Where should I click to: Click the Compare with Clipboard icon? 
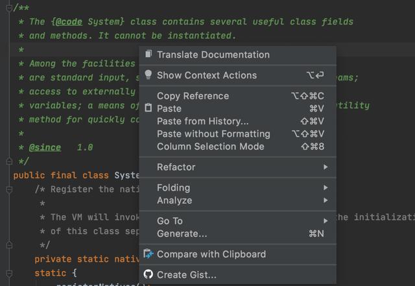coord(148,254)
